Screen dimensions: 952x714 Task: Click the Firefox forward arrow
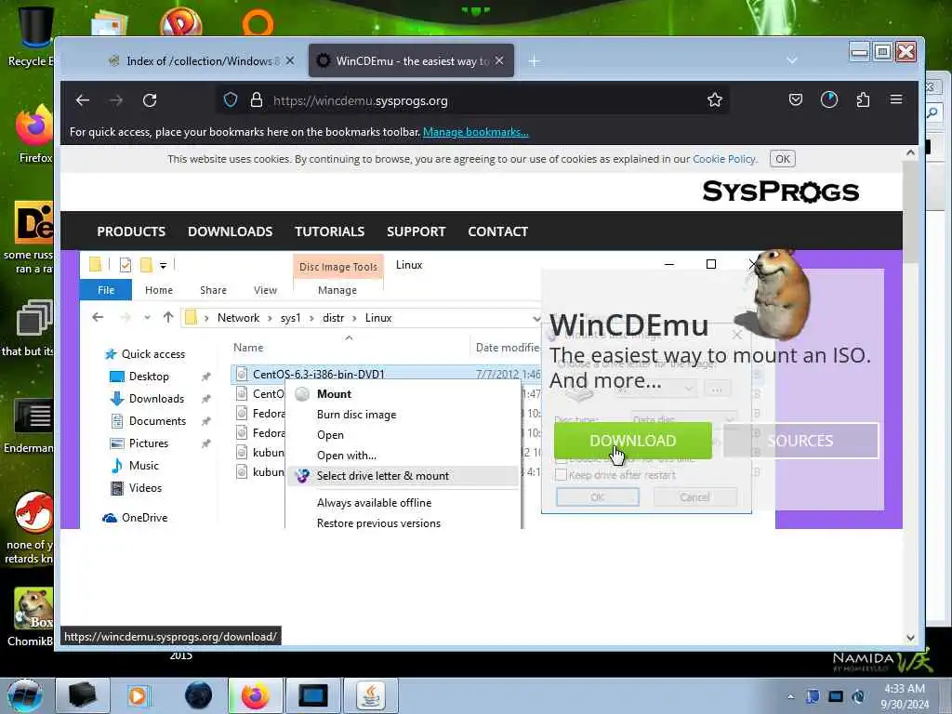(x=116, y=100)
